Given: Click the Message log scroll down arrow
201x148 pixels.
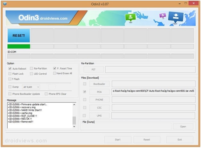Looking at the screenshot, I should click(x=74, y=126).
